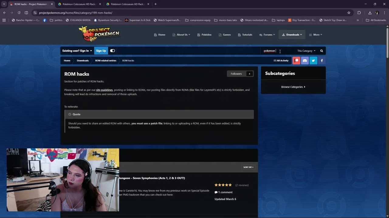Go back with browser back arrow
The width and height of the screenshot is (389, 218).
point(4,13)
